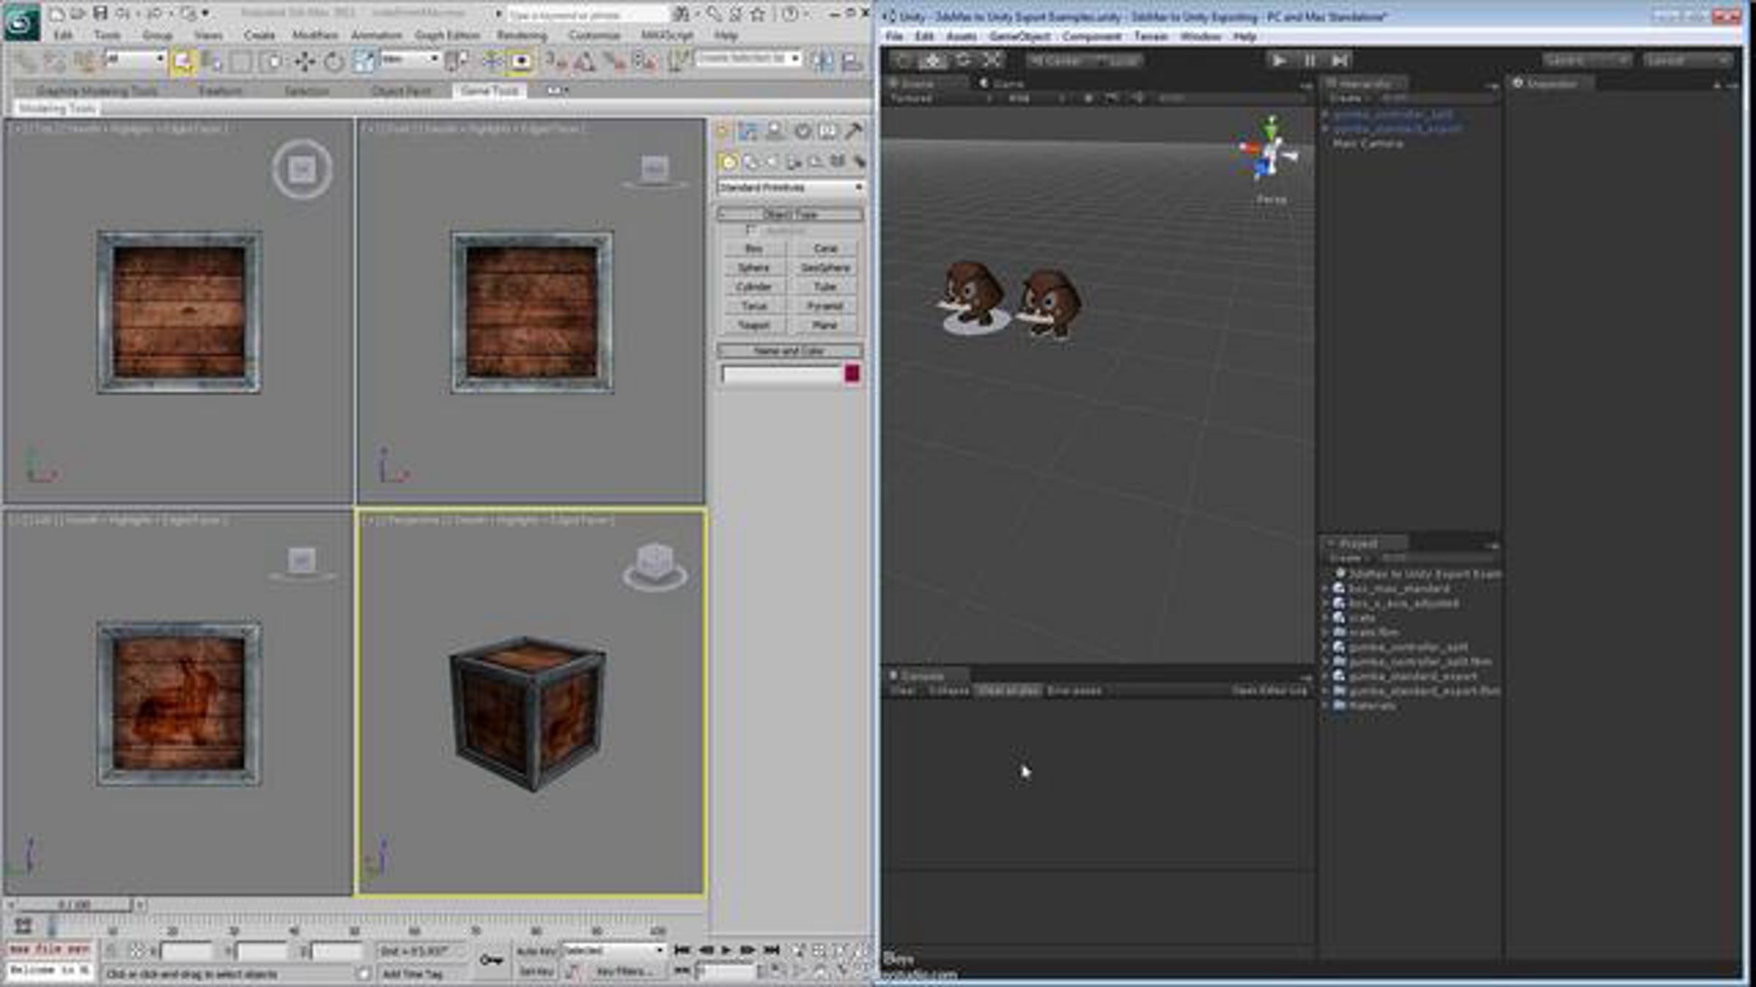Screen dimensions: 1756x987
Task: Toggle Error pause in Unity Console
Action: [1074, 691]
